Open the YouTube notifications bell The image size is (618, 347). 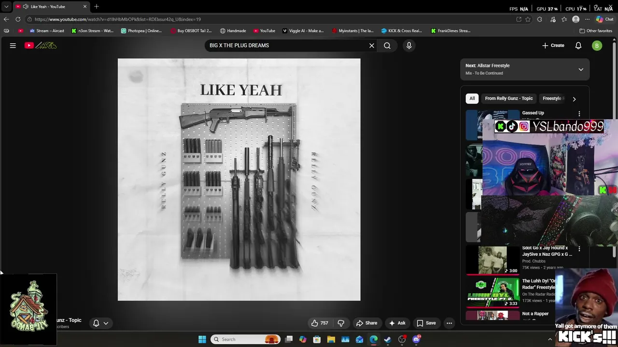[578, 45]
